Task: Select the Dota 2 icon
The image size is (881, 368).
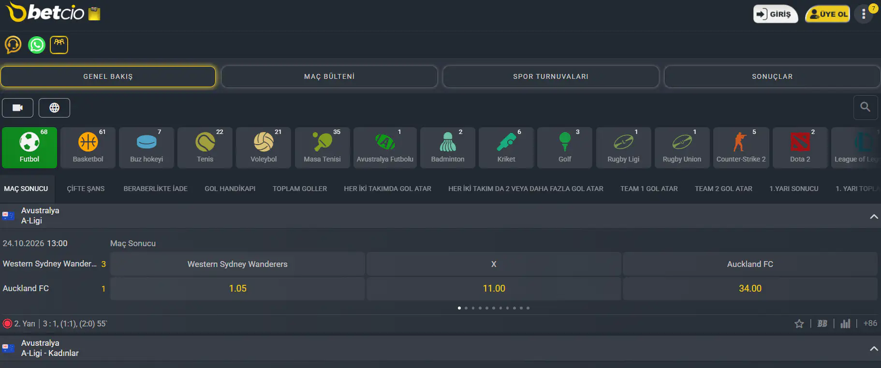Action: pos(800,147)
